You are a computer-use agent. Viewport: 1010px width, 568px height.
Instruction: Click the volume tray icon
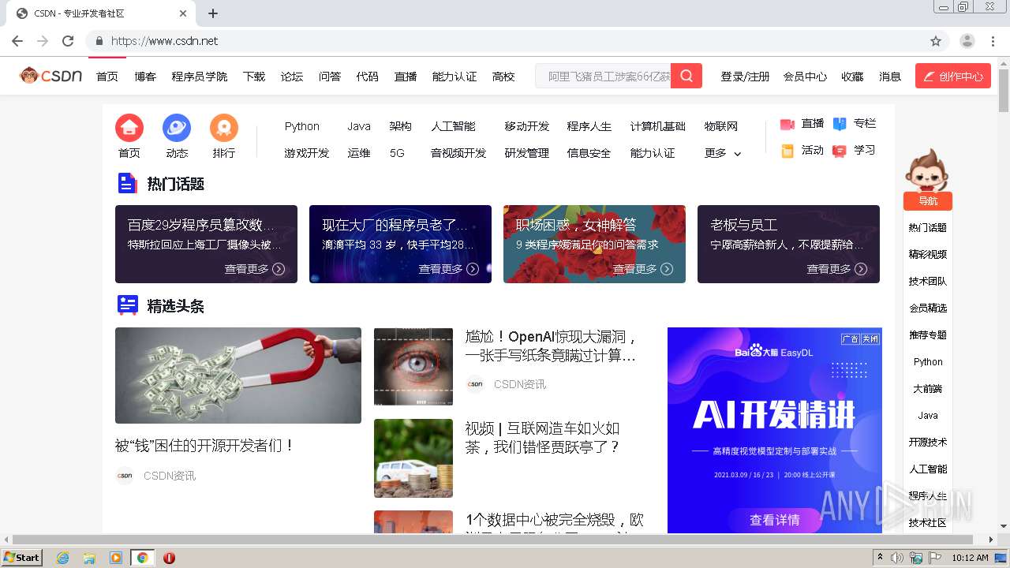click(897, 558)
